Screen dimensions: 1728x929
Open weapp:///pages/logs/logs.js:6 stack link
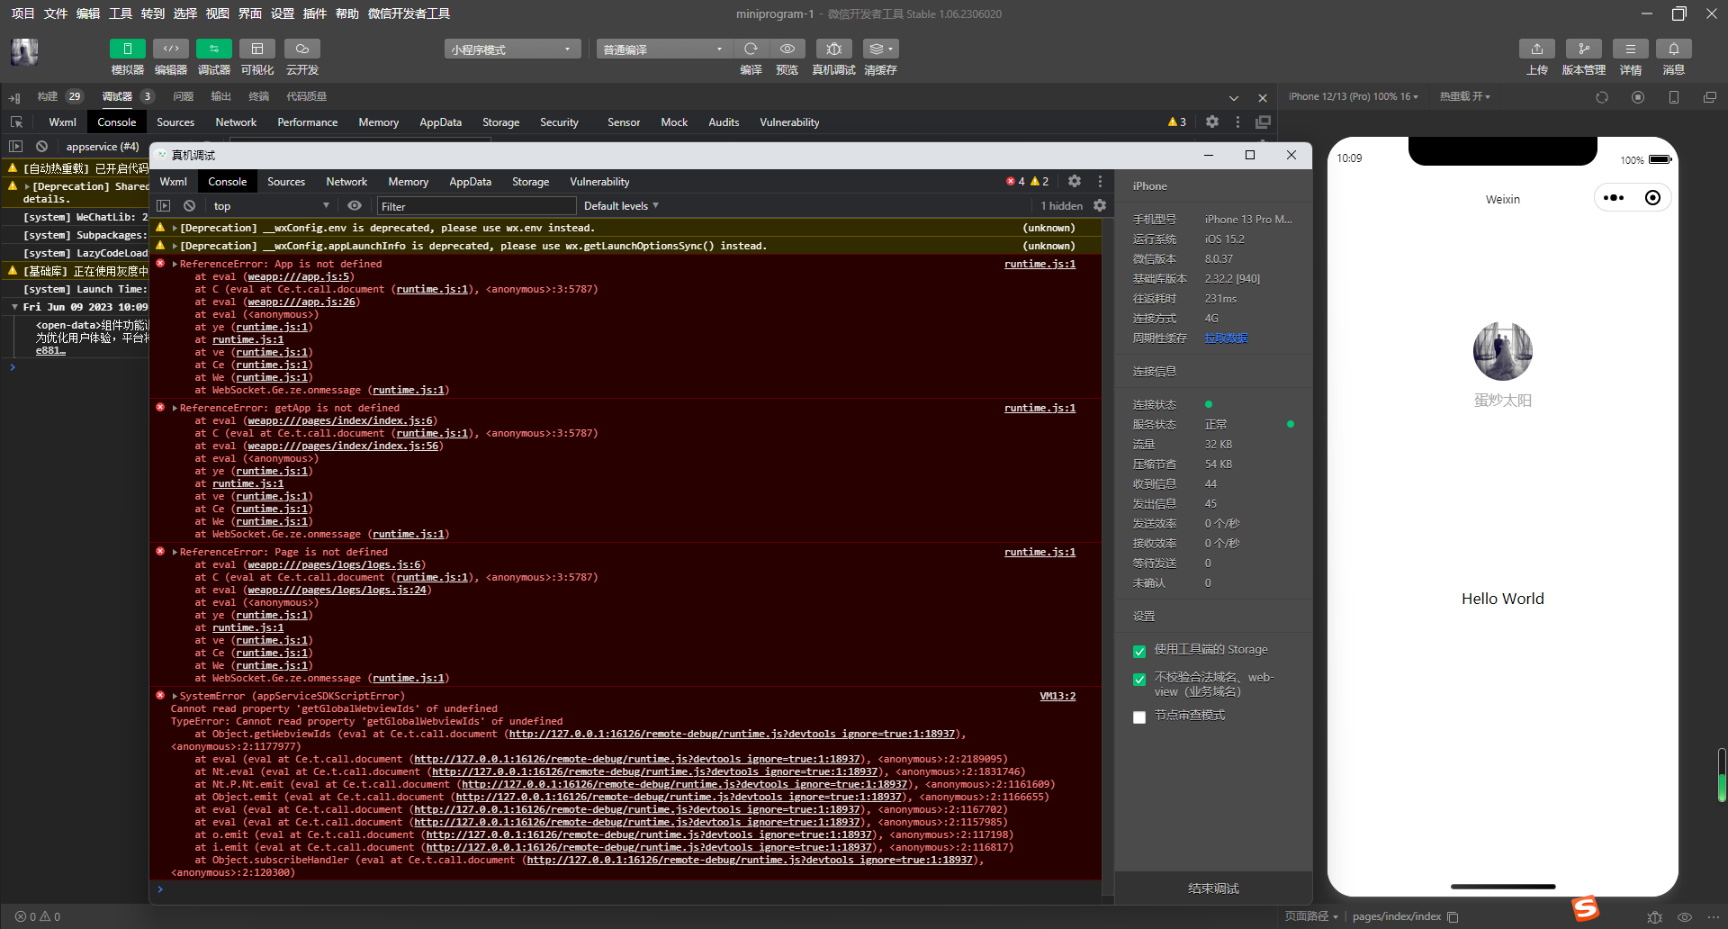[x=335, y=565]
